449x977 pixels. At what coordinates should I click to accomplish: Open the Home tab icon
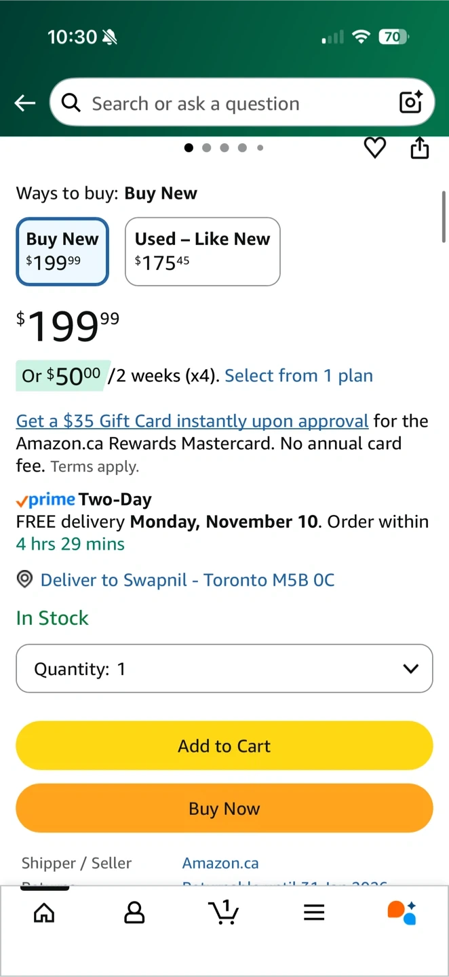pos(44,913)
